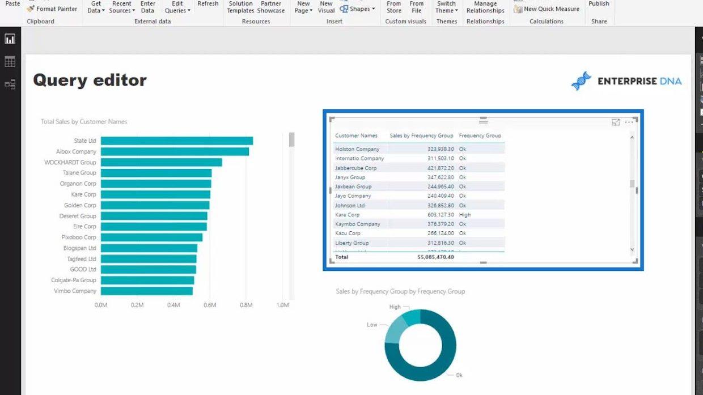
Task: Click the Kare Corp bar in chart
Action: [x=155, y=194]
